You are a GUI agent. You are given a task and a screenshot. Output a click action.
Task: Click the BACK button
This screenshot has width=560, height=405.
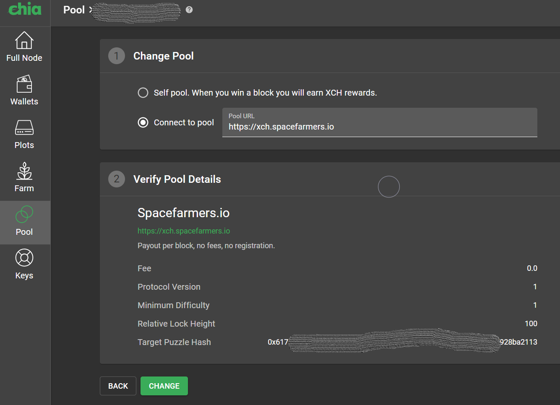click(x=118, y=386)
